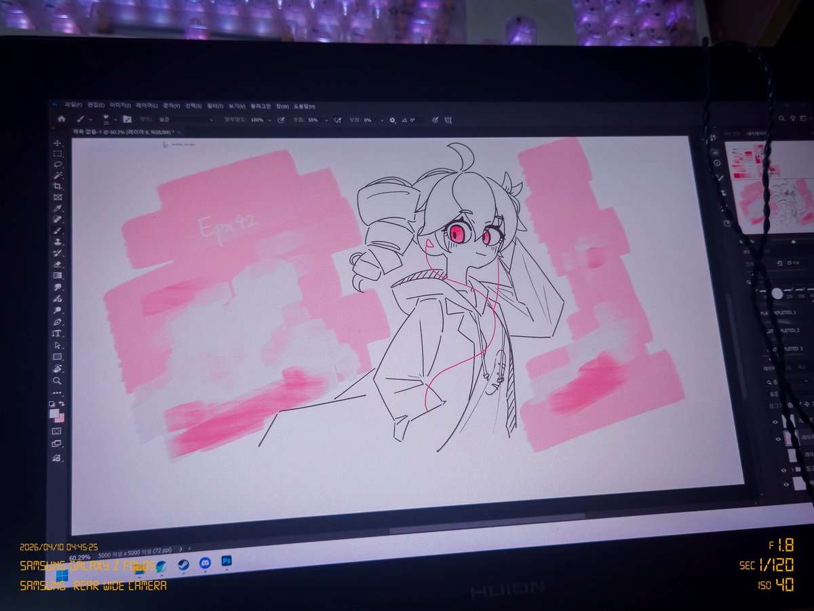Image resolution: width=814 pixels, height=611 pixels.
Task: Select the Rectangle shape tool
Action: coord(58,356)
